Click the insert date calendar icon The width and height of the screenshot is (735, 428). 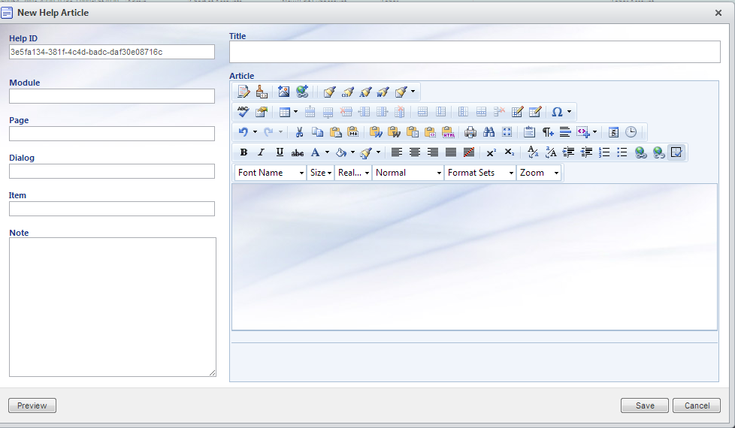(613, 132)
